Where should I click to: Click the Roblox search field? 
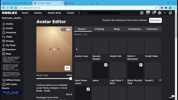(x=99, y=13)
